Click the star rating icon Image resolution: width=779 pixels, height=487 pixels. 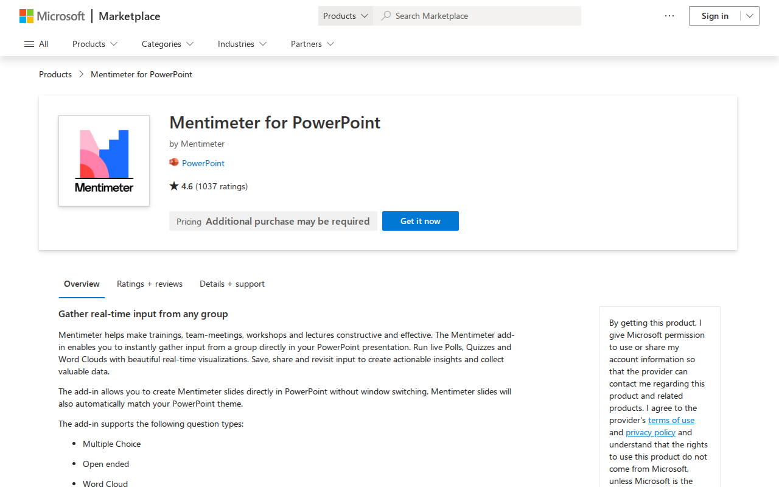tap(174, 186)
